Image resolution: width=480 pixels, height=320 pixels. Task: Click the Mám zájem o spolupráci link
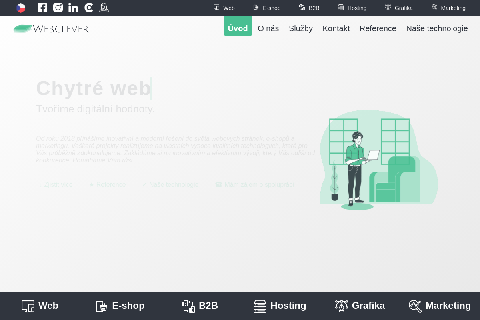click(x=254, y=185)
